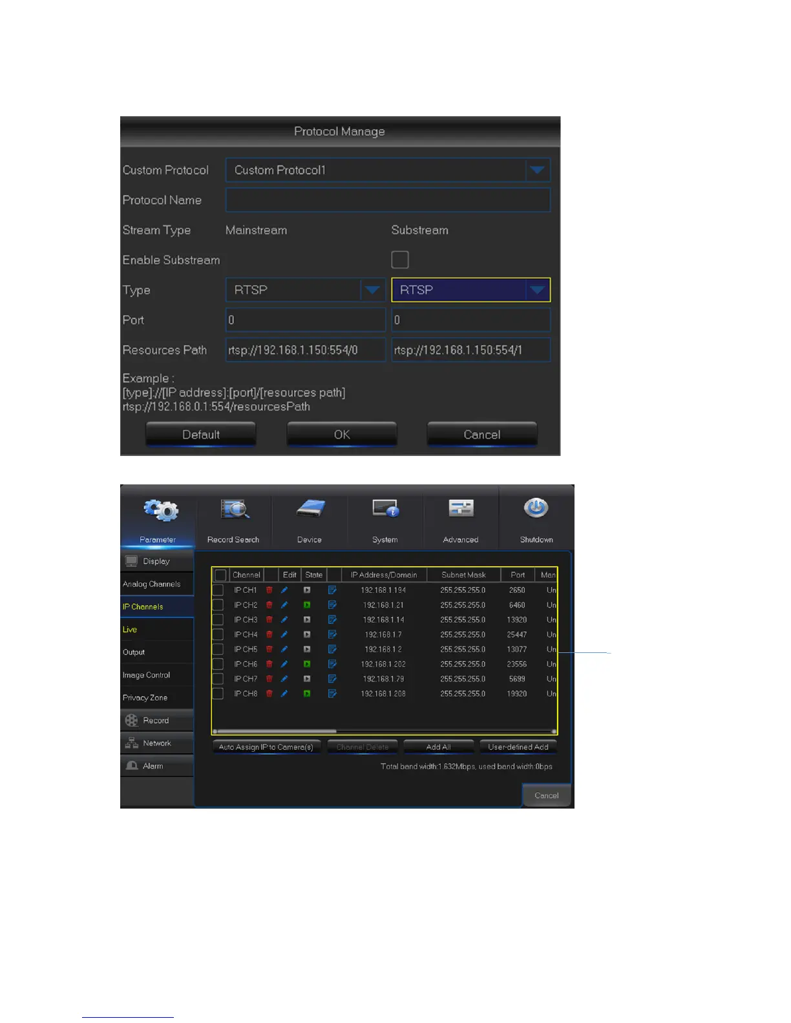Click Auto Assign IP to Camera(s)
This screenshot has height=1023, width=791.
tap(266, 747)
